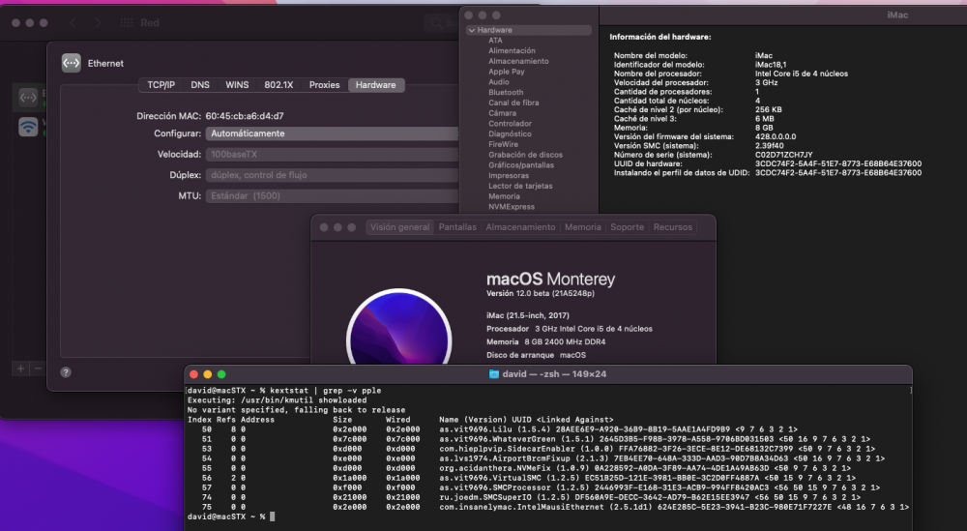This screenshot has height=531, width=967.
Task: Select Controlador in the hardware list
Action: pyautogui.click(x=510, y=124)
